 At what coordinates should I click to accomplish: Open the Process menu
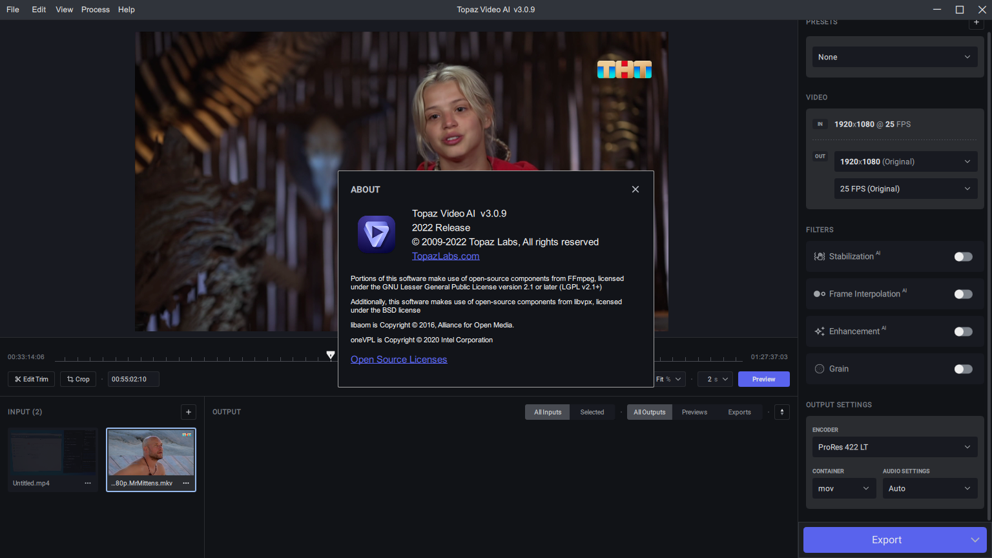tap(96, 10)
